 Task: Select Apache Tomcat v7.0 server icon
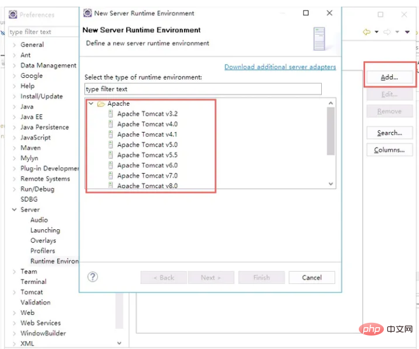pos(111,175)
